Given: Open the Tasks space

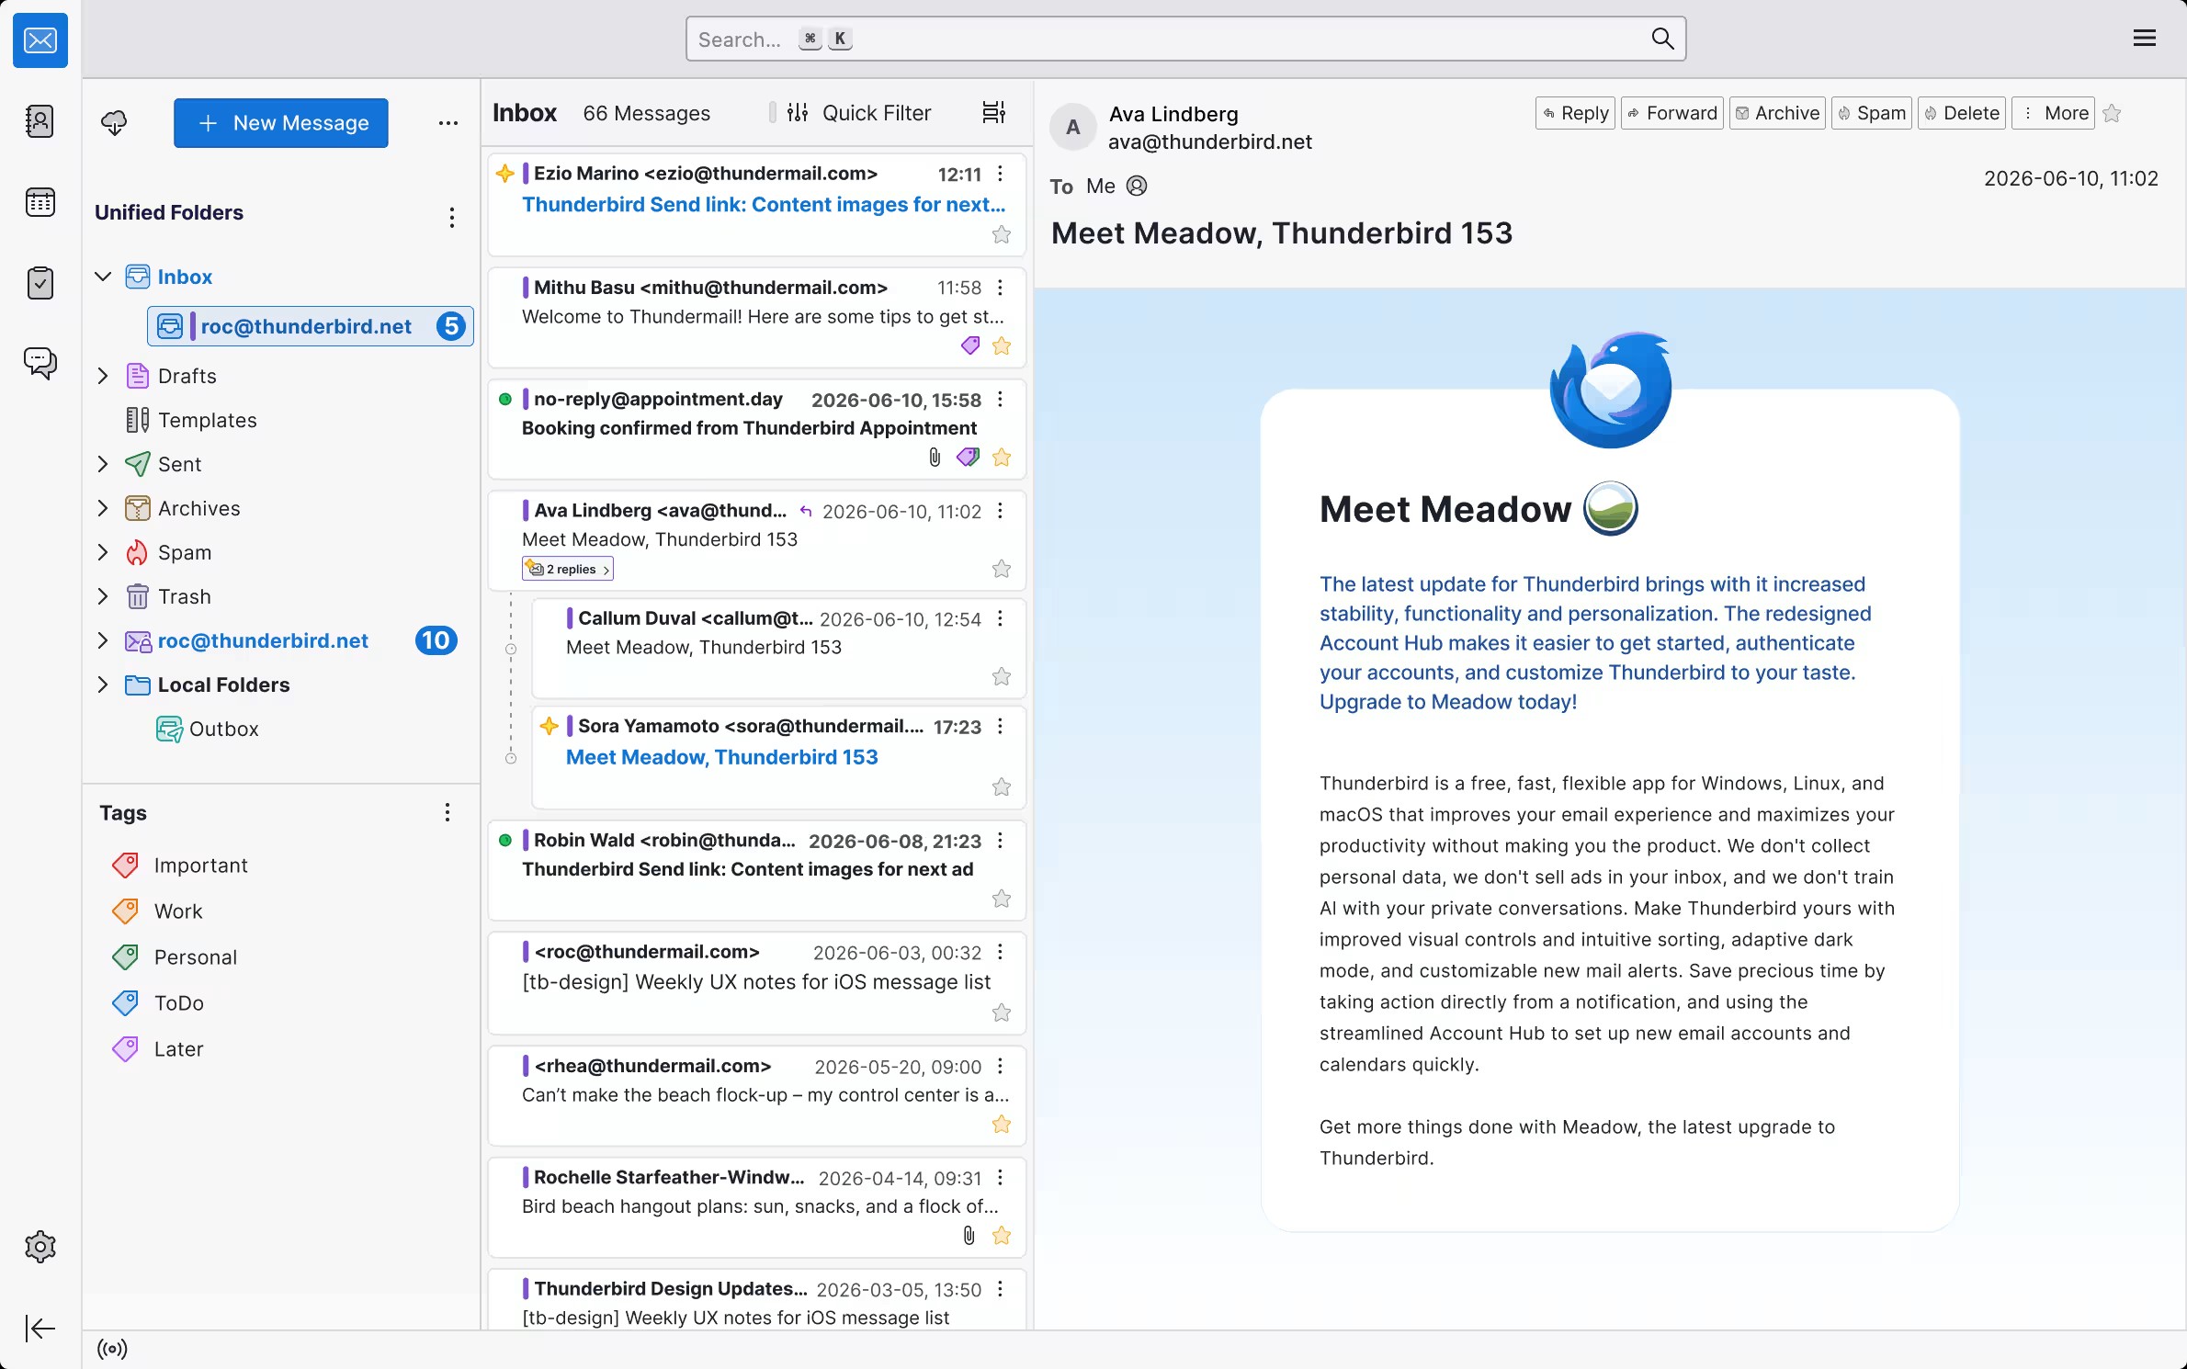Looking at the screenshot, I should coord(40,282).
